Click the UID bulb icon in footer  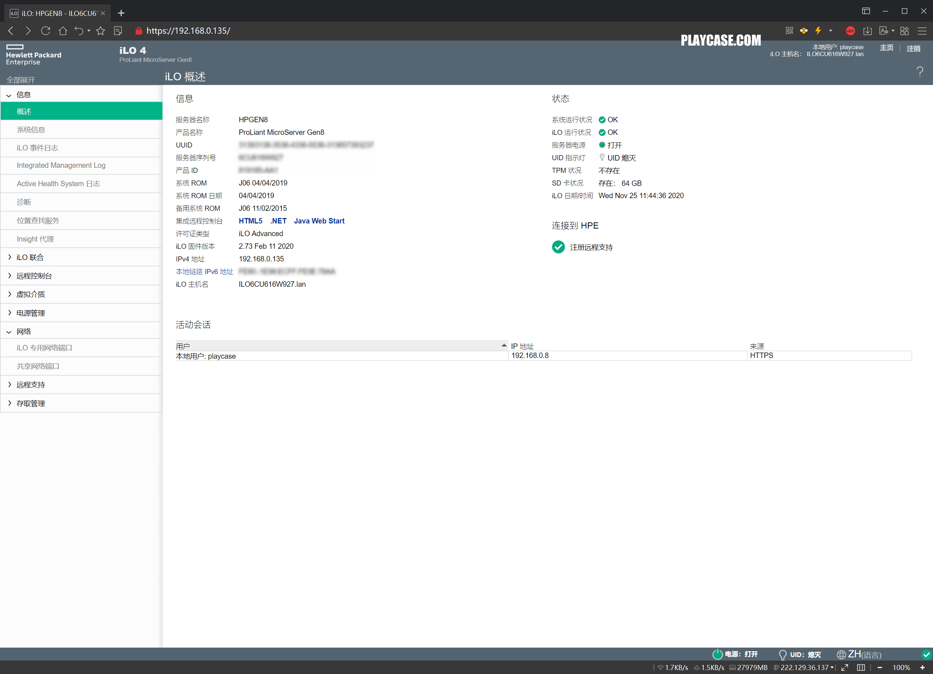[x=783, y=654]
